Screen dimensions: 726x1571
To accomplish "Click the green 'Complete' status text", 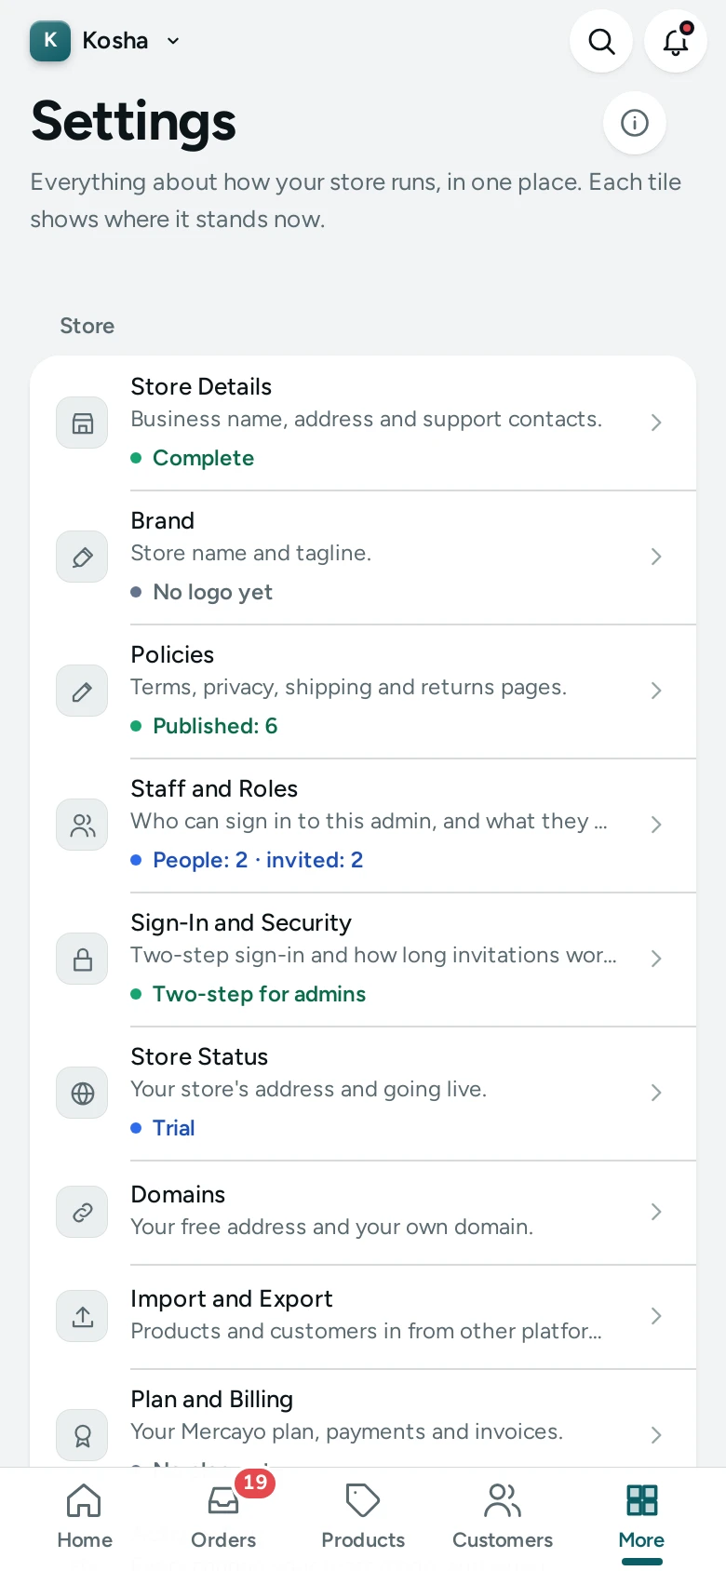I will [203, 458].
